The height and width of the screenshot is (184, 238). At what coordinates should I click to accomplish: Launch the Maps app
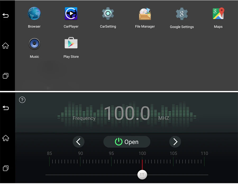coord(218,14)
